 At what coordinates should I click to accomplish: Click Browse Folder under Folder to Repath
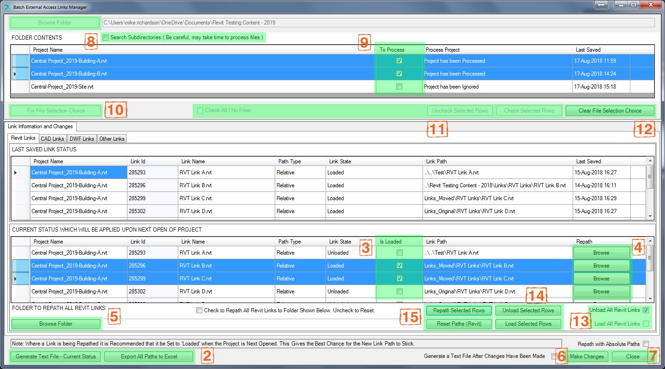[x=56, y=324]
